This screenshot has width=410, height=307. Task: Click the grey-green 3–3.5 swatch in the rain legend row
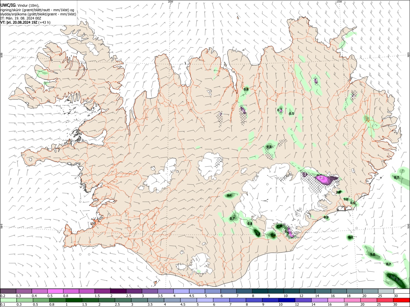click(x=139, y=300)
